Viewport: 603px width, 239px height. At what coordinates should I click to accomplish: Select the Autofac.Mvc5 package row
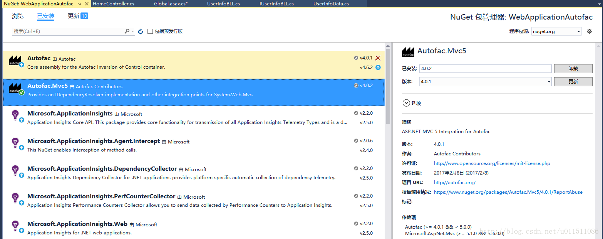tap(194, 92)
